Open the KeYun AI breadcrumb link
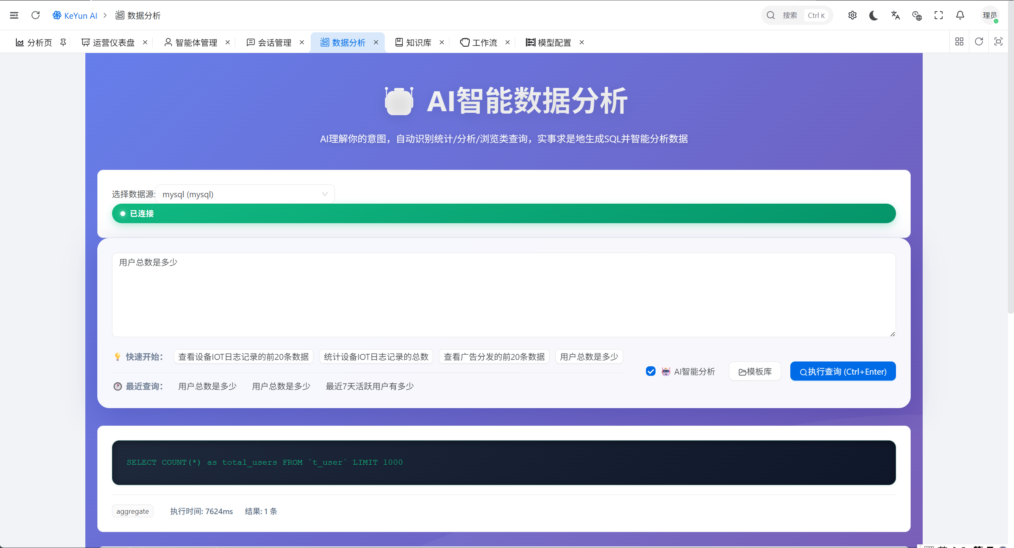Screen dimensions: 1014x548 tap(75, 15)
